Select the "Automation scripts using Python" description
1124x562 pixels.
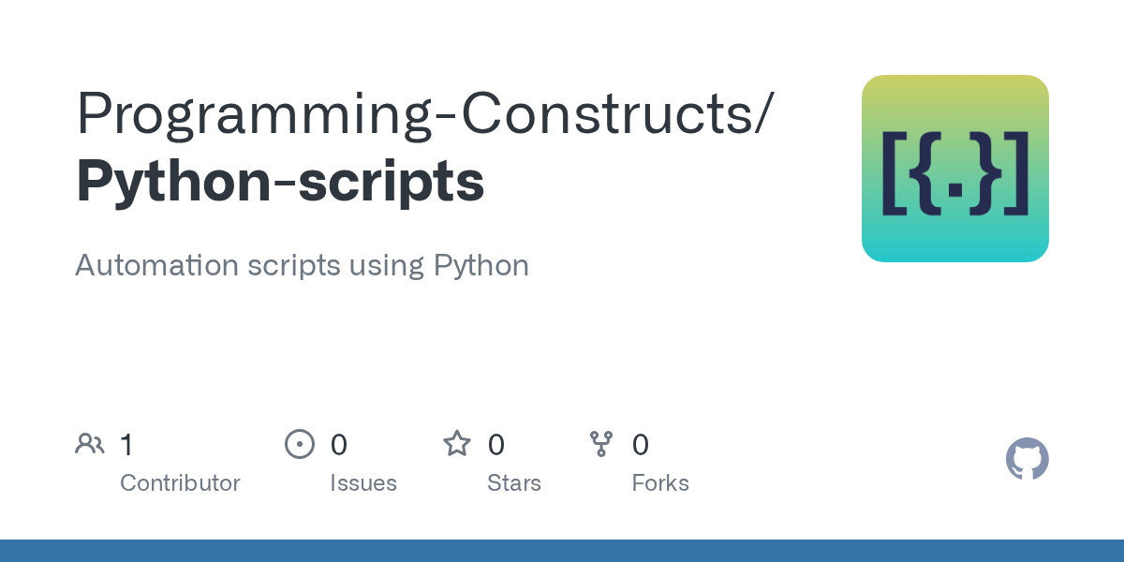[x=302, y=265]
